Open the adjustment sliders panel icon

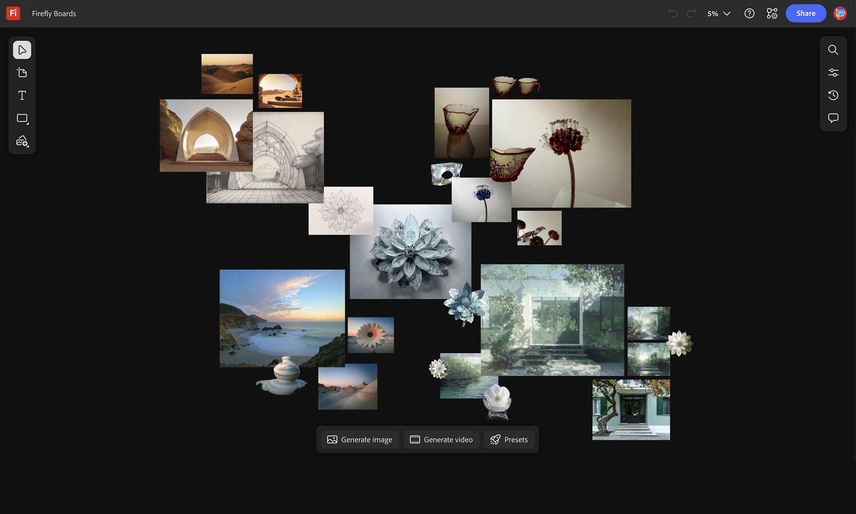[833, 73]
